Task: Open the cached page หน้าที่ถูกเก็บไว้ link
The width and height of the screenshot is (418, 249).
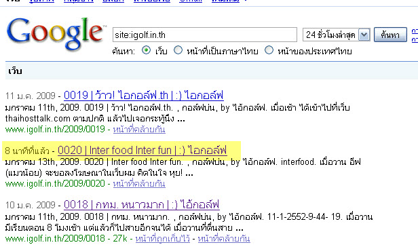Action: 163,239
